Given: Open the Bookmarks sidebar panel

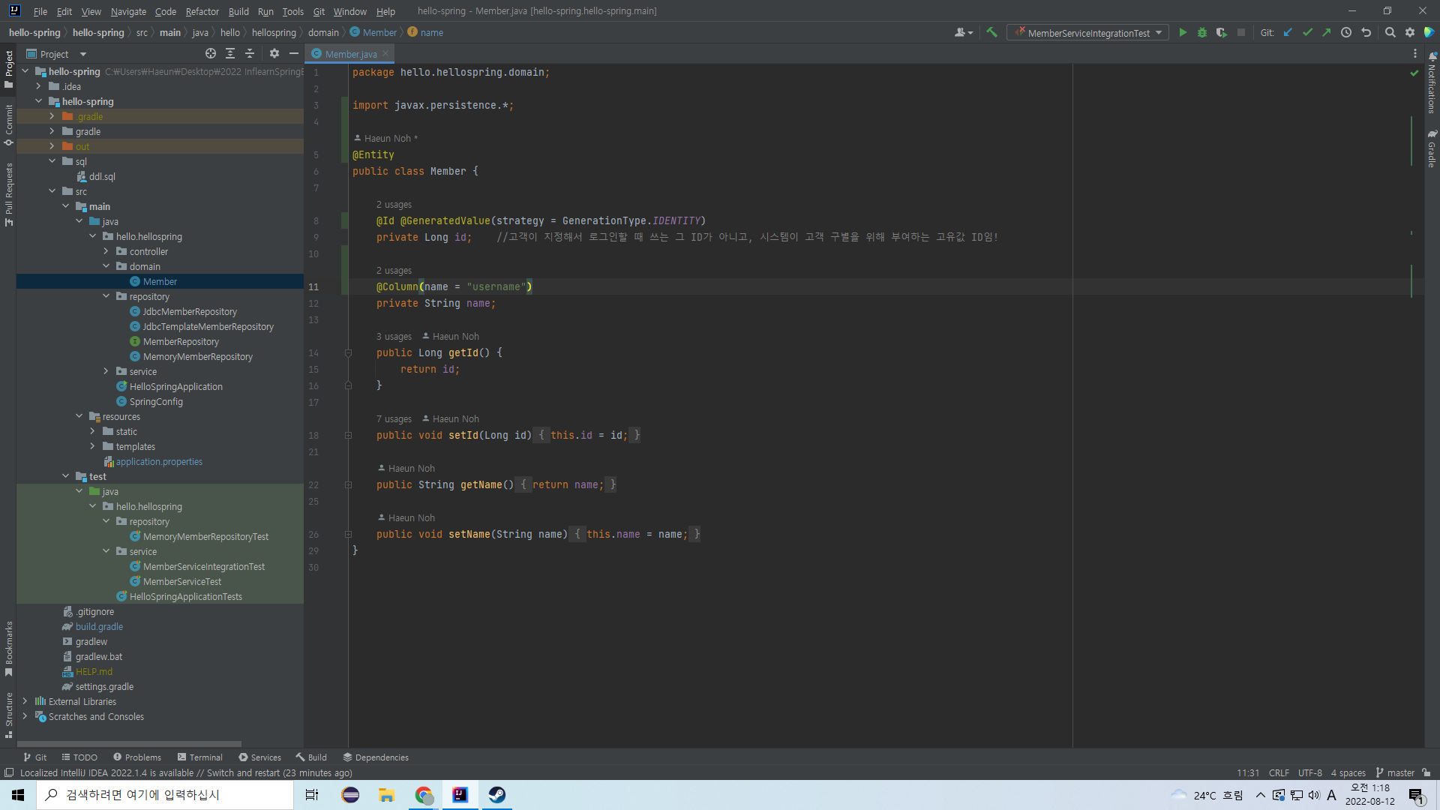Looking at the screenshot, I should click(8, 649).
